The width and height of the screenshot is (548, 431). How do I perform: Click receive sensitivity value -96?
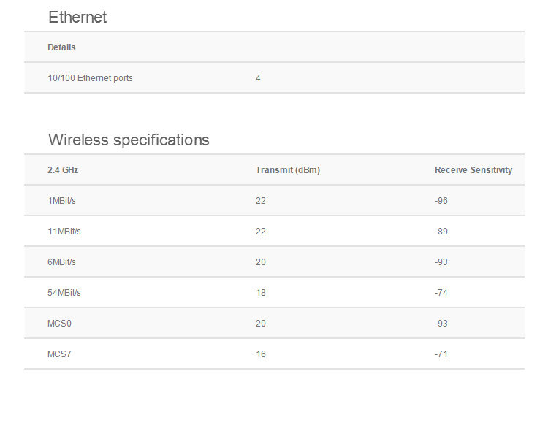[441, 201]
